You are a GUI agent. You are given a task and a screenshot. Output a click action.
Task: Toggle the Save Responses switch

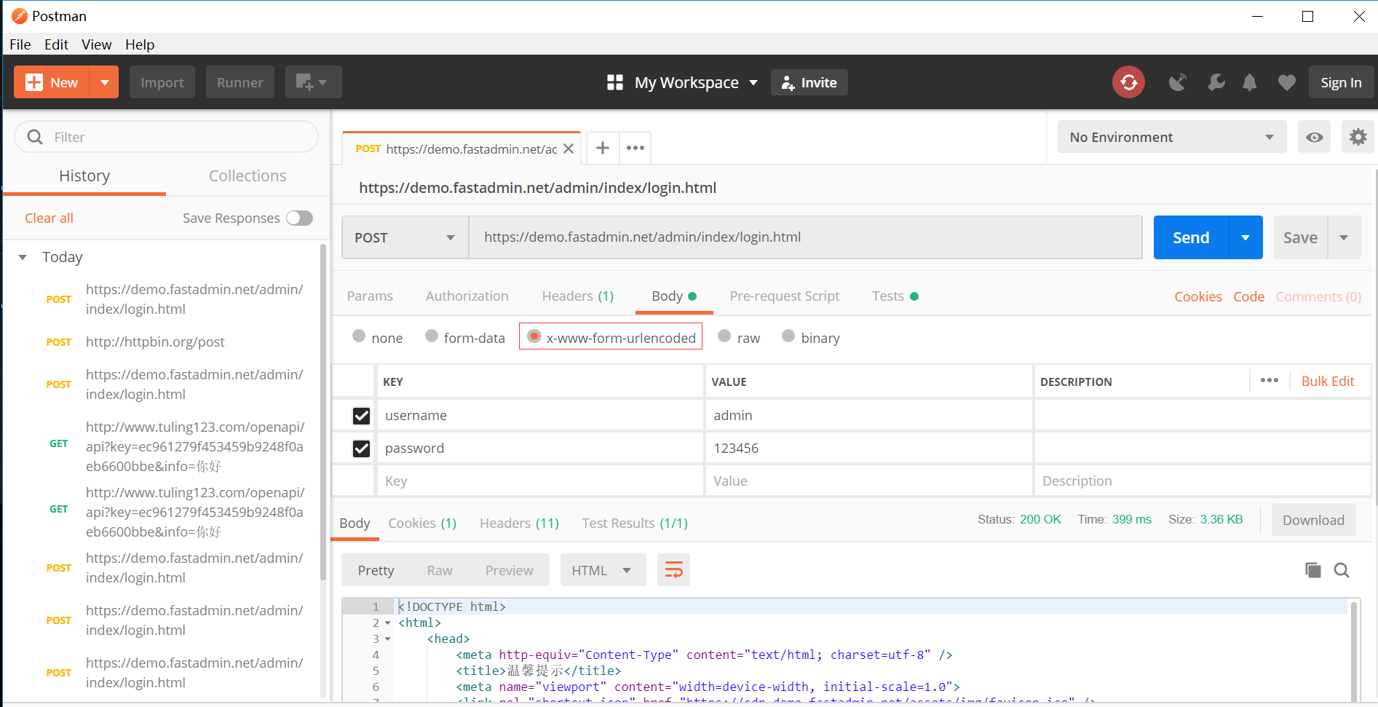[299, 218]
